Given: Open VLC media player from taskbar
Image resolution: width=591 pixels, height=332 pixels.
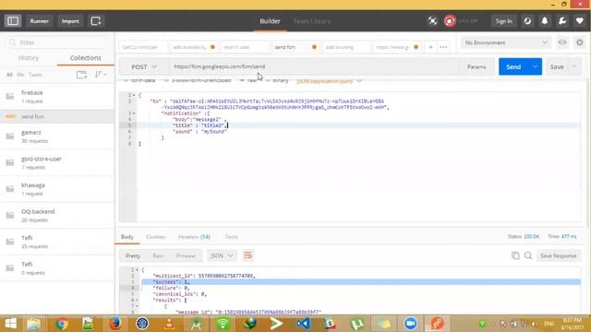Looking at the screenshot, I should [169, 324].
